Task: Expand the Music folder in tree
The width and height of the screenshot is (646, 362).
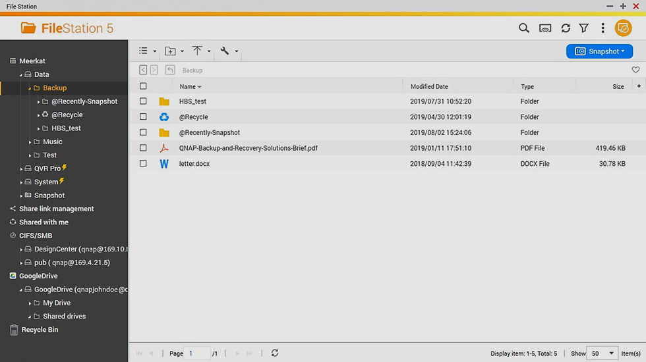Action: tap(30, 142)
